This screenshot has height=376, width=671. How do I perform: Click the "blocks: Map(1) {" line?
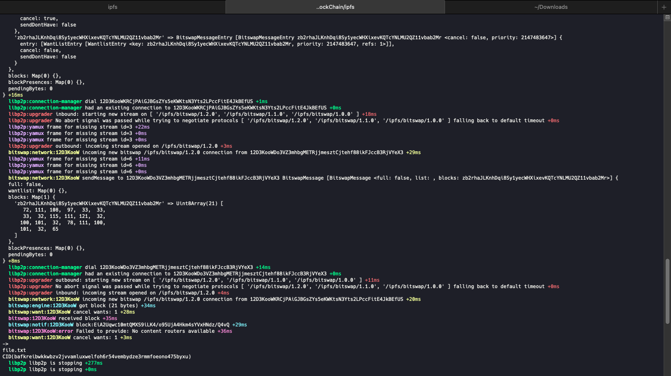(31, 197)
